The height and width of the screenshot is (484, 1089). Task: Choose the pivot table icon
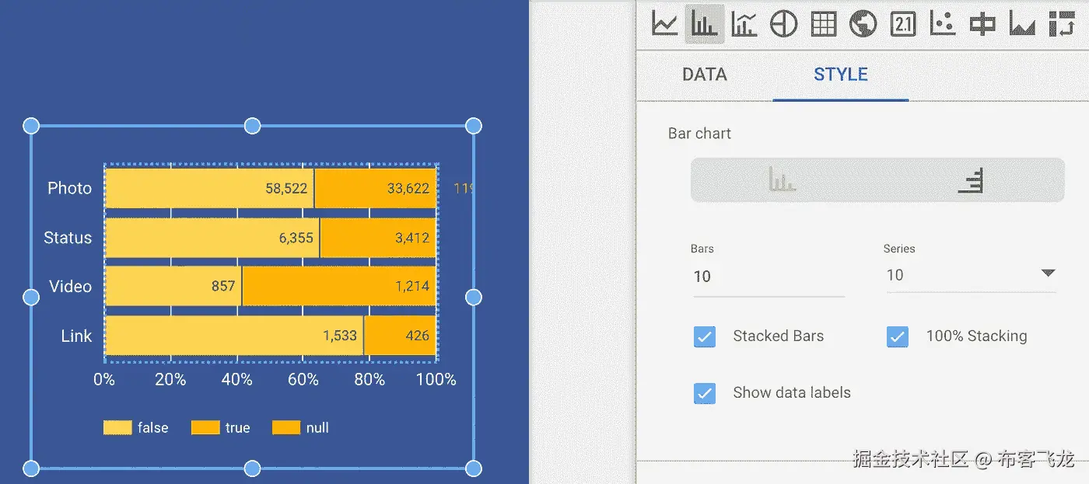click(1062, 24)
